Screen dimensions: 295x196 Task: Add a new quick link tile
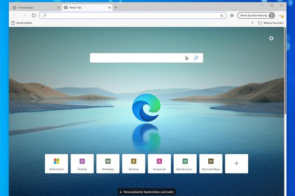[237, 164]
